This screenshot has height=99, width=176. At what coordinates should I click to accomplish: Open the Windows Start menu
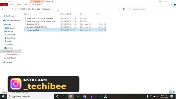point(3,97)
